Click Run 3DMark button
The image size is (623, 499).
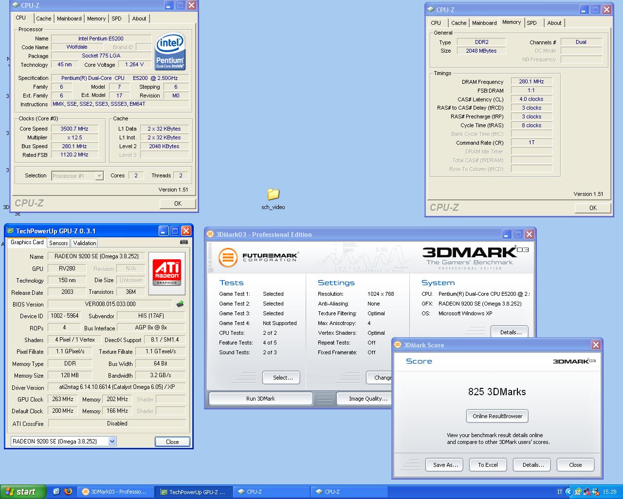coord(260,399)
